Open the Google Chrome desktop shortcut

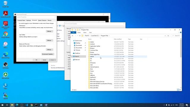coord(5,35)
